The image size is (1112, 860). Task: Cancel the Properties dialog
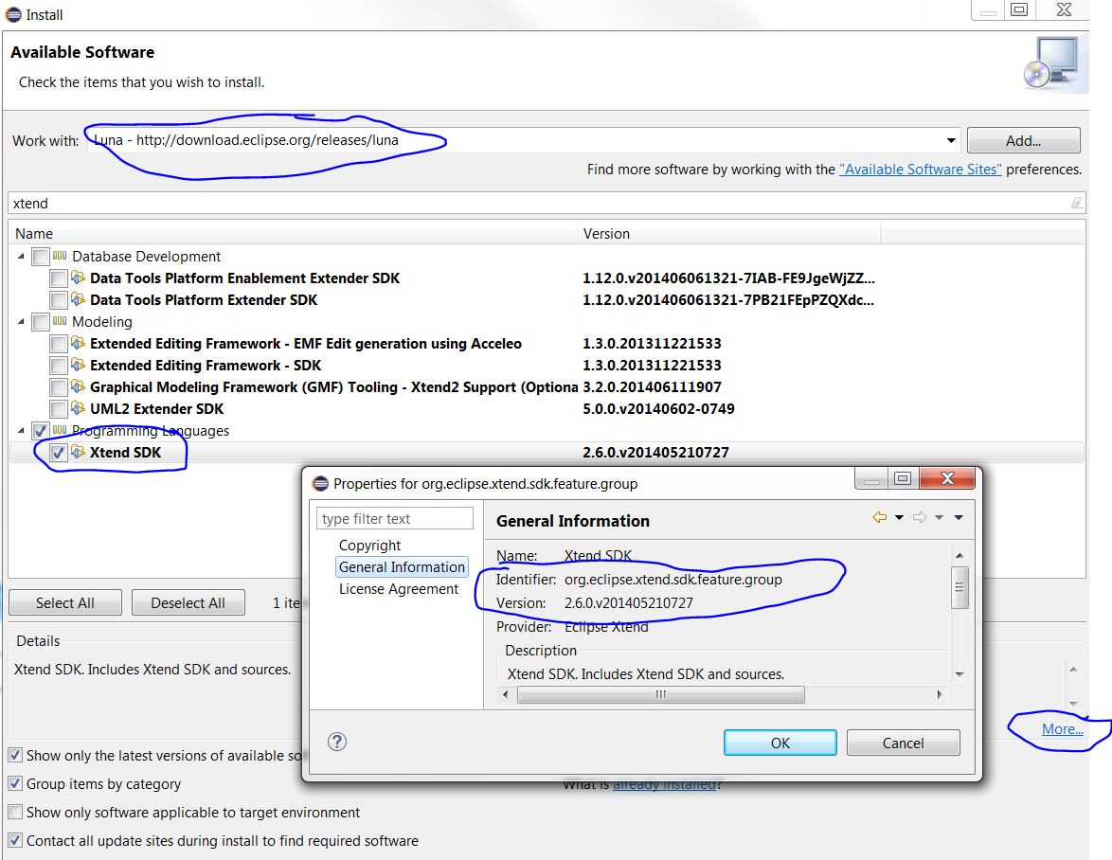pos(903,743)
